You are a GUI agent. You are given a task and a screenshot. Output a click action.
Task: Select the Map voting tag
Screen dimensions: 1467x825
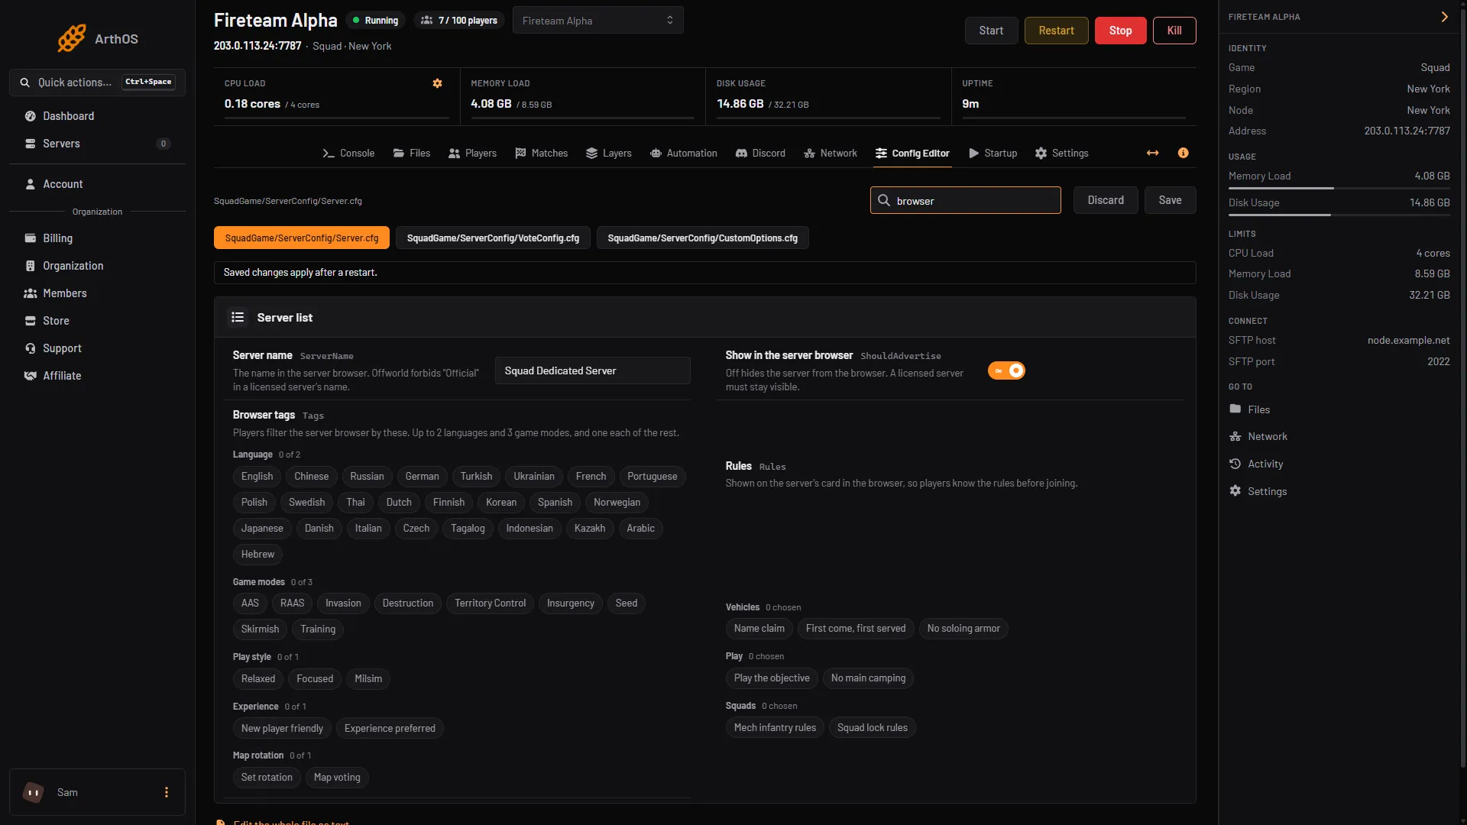point(337,778)
